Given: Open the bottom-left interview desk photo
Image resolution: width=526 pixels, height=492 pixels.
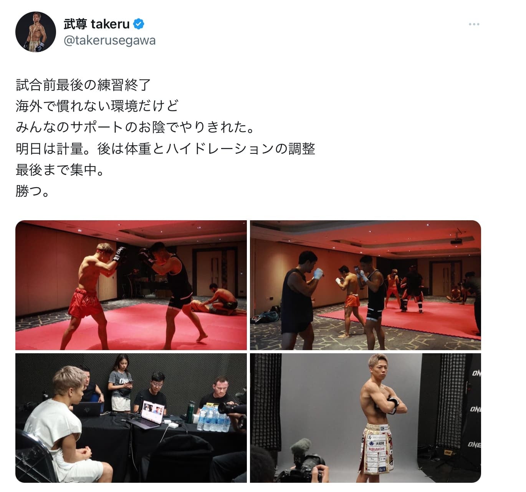Looking at the screenshot, I should tap(131, 418).
